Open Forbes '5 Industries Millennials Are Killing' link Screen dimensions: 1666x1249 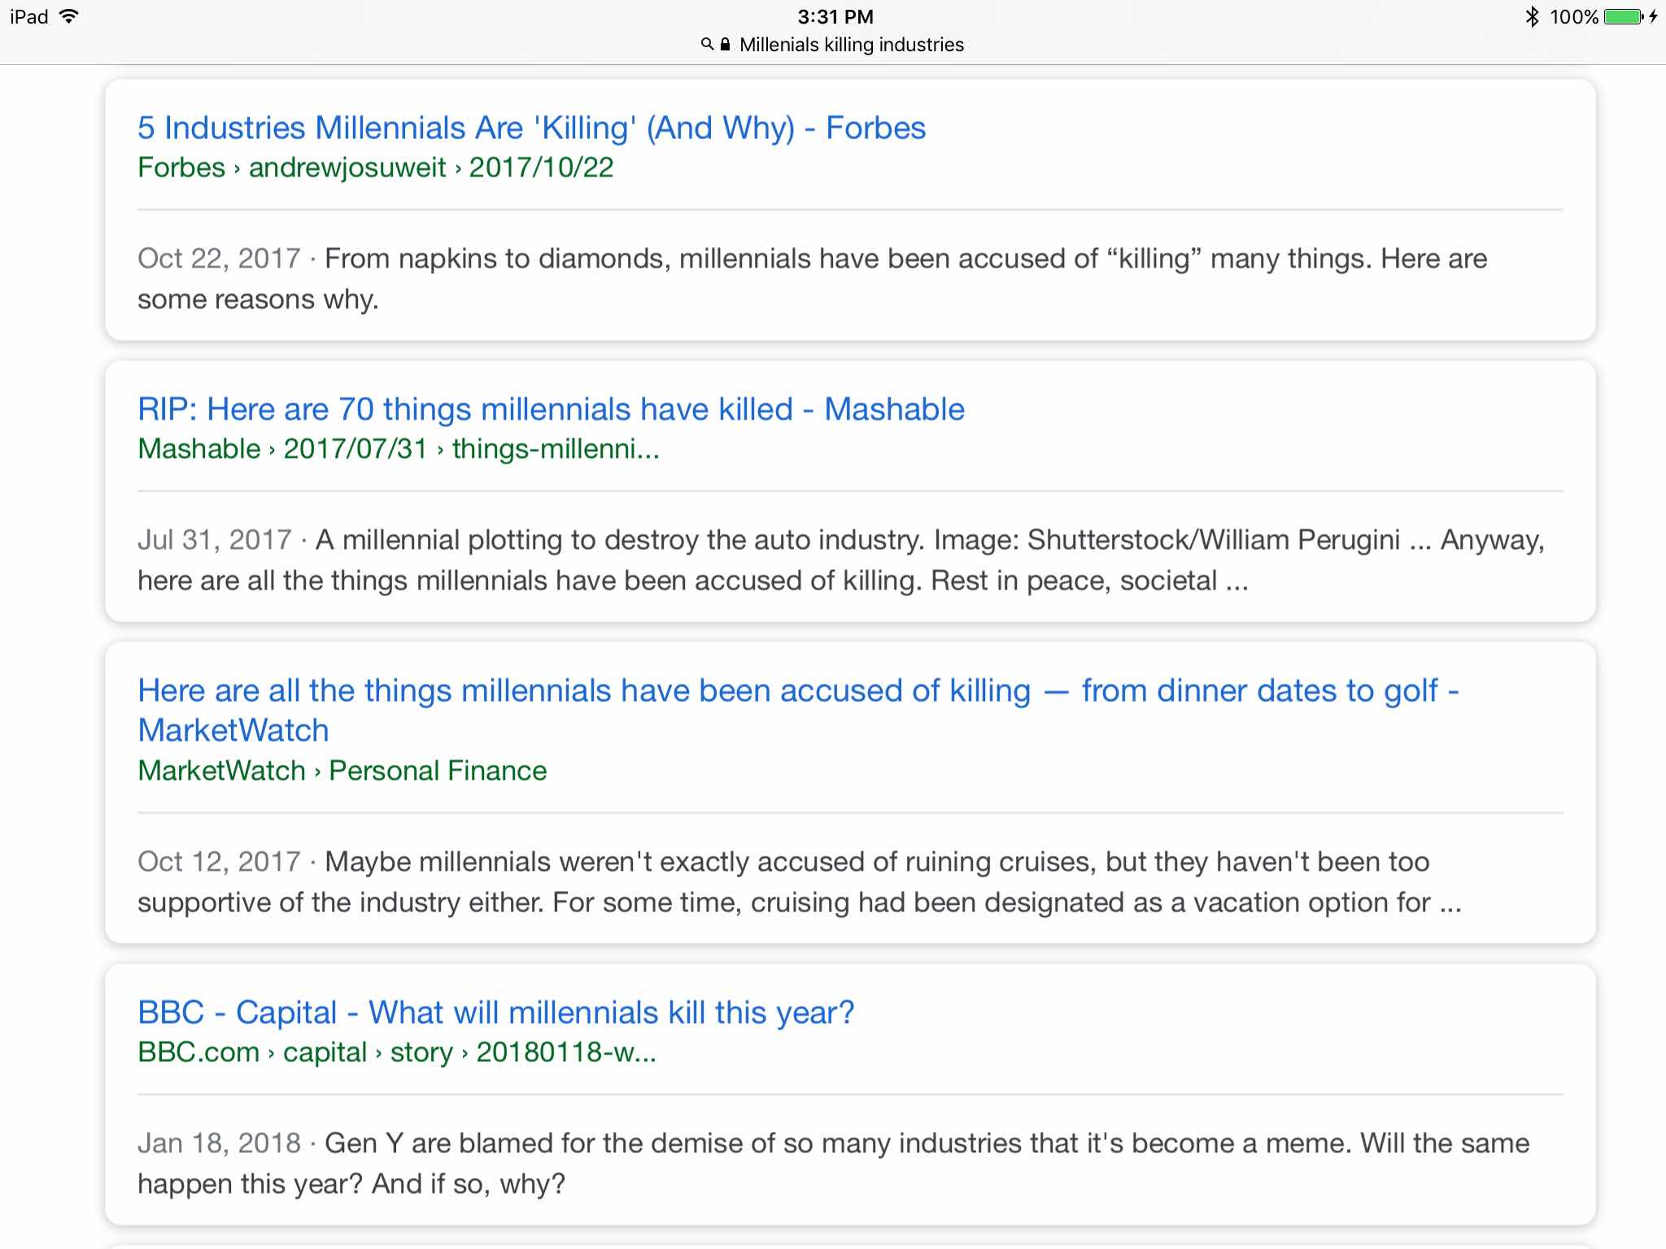[531, 128]
